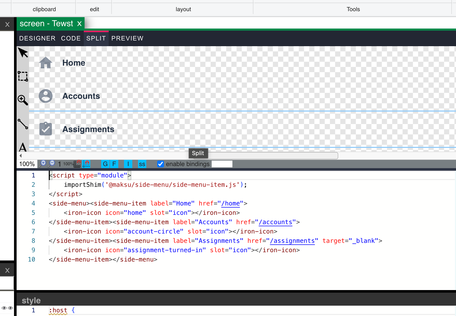Follow the /home link in code
This screenshot has width=456, height=316.
231,203
